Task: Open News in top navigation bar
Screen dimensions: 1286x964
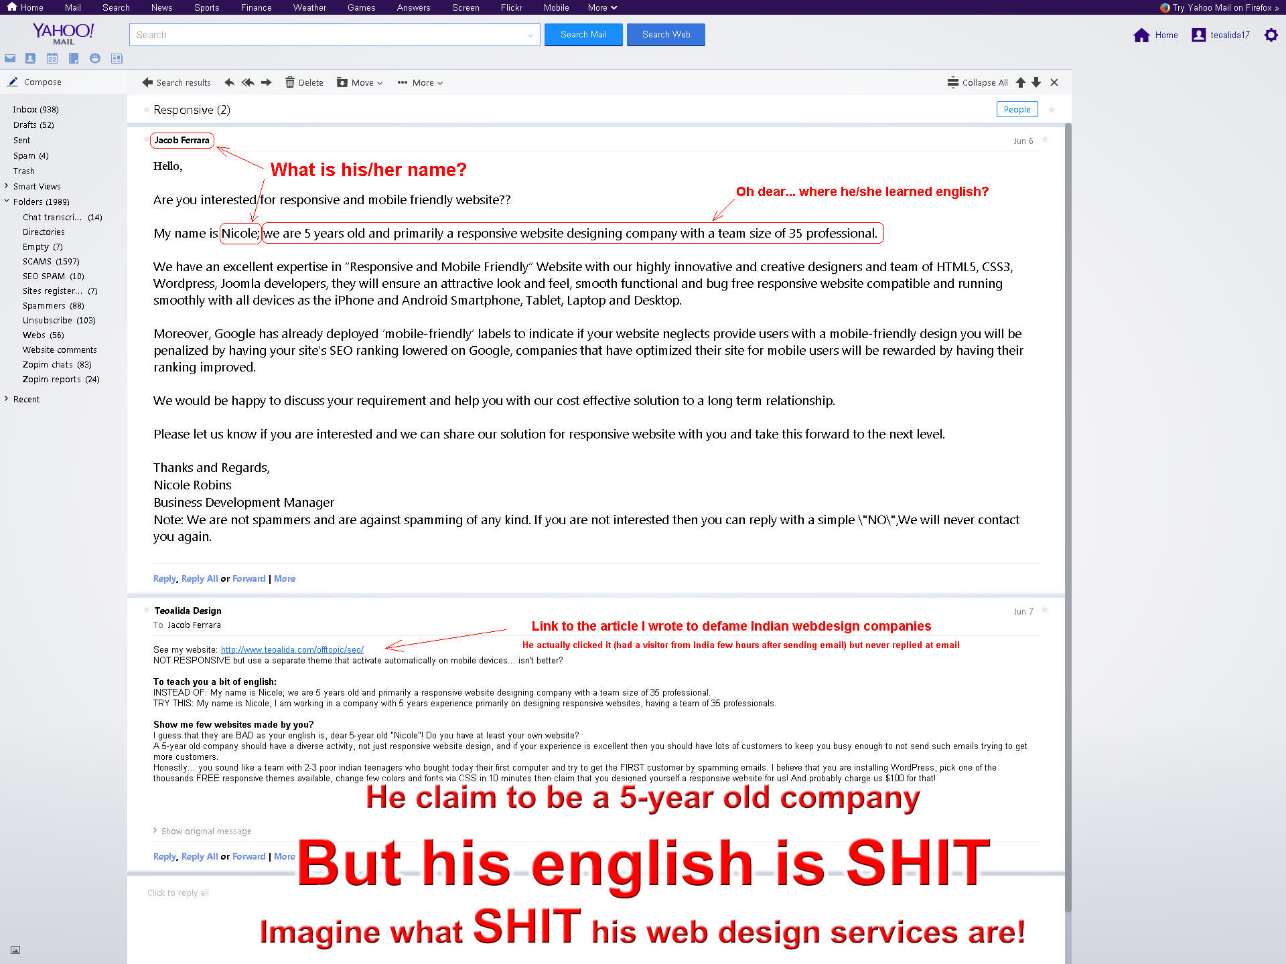Action: [x=162, y=7]
